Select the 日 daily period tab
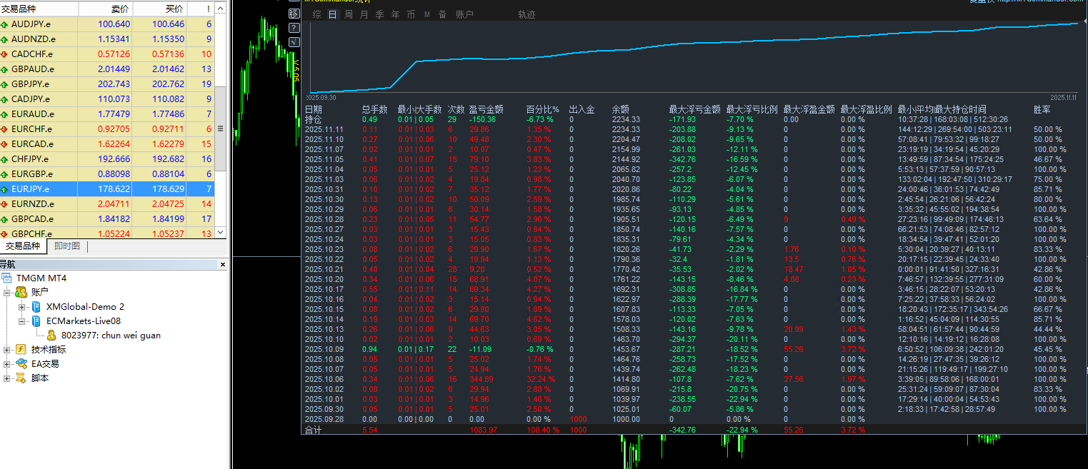Screen dimensions: 1088x469 (x=332, y=14)
